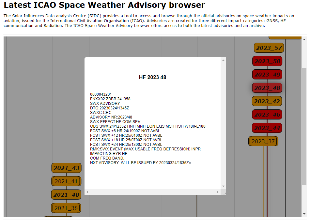Click the 'NXT ADVISORY' line in popup

coord(141,163)
